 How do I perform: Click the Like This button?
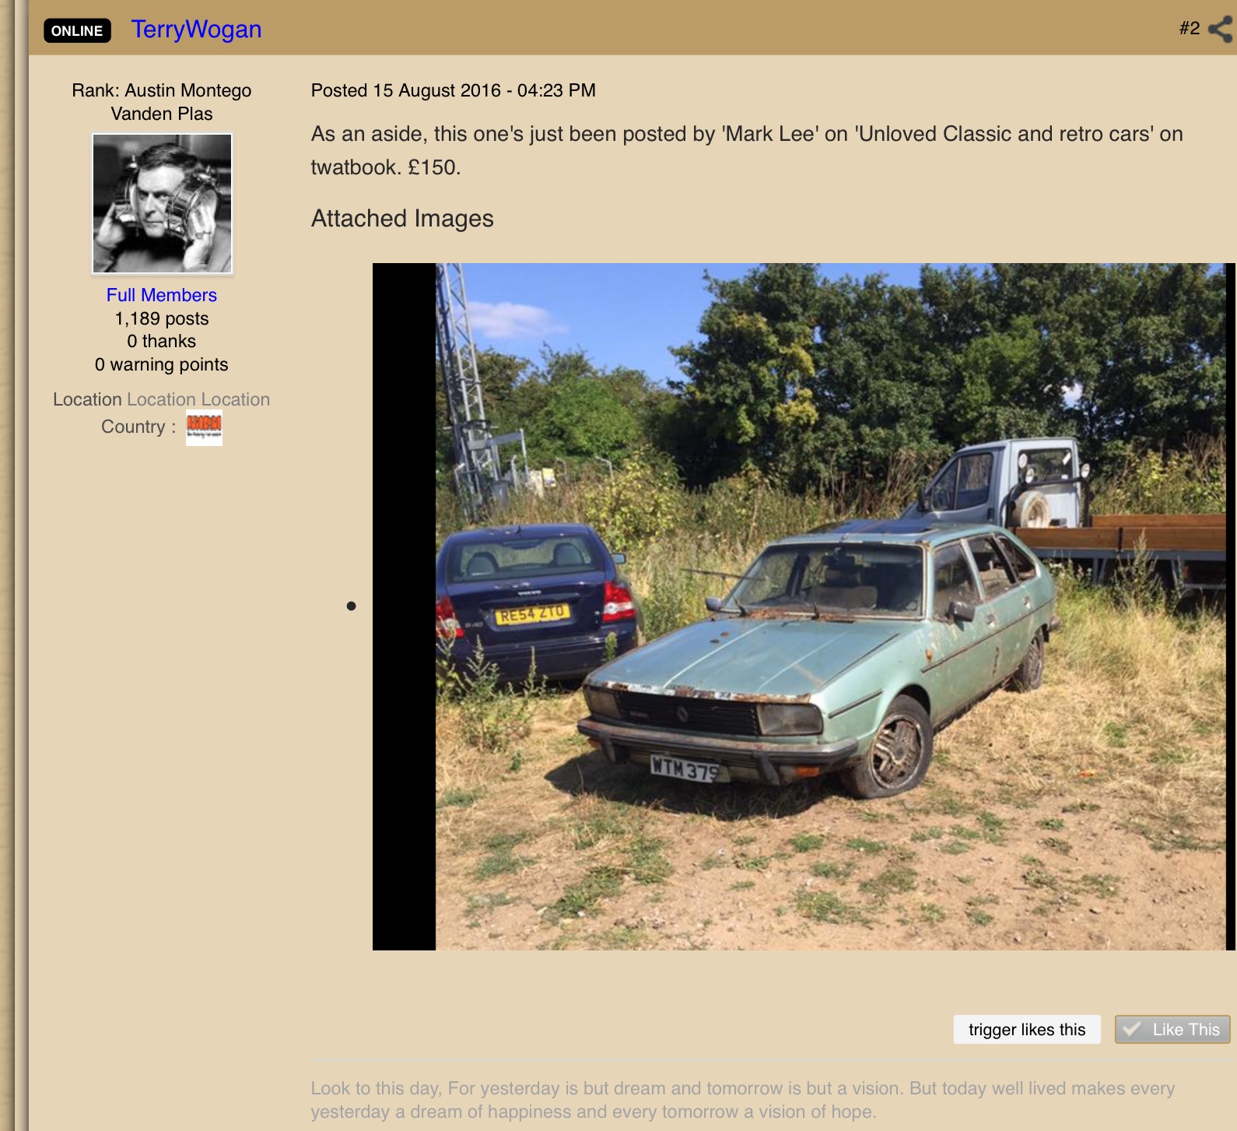pyautogui.click(x=1172, y=1029)
